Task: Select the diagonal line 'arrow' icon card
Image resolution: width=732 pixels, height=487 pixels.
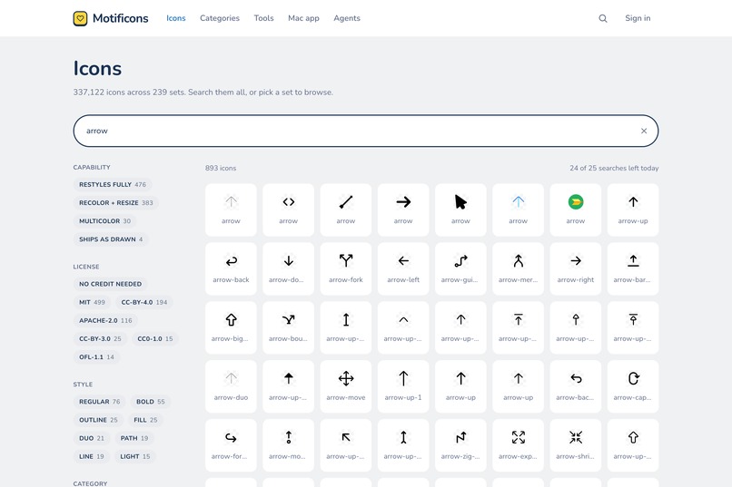Action: pos(346,209)
